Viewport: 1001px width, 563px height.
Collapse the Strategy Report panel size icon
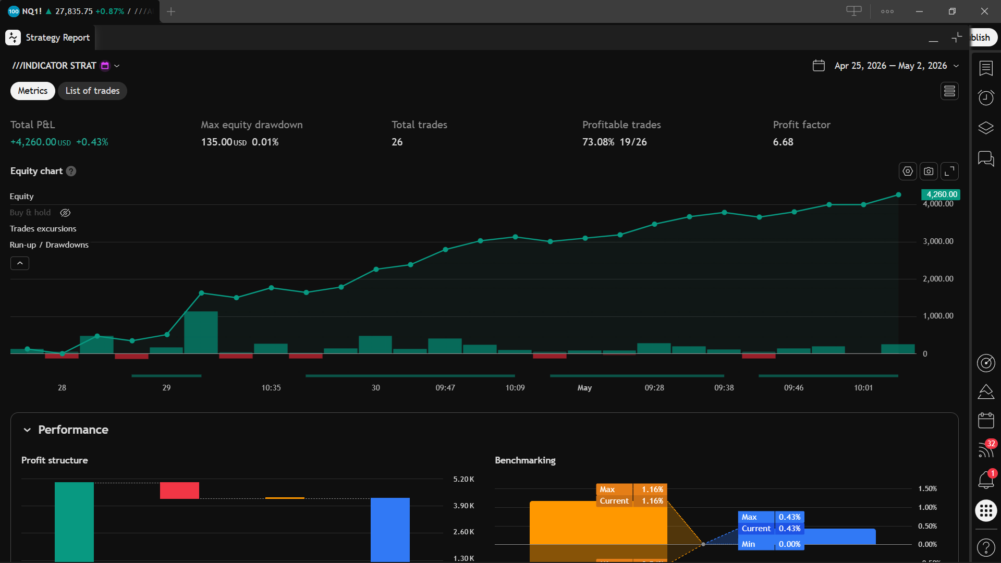957,38
